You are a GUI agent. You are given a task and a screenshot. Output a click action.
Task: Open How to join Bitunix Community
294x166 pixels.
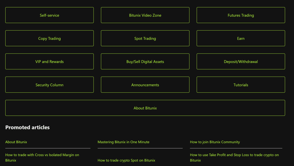click(215, 142)
